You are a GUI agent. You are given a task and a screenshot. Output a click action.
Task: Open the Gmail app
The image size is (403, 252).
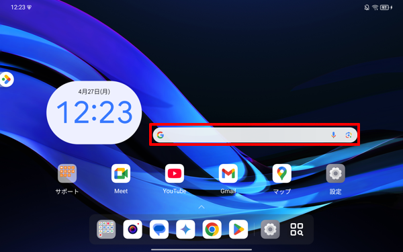pos(228,173)
